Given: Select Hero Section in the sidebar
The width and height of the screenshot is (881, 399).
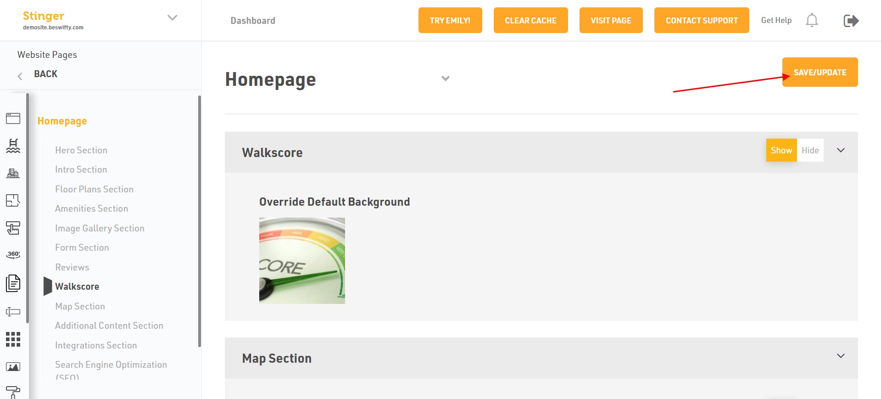Looking at the screenshot, I should click(x=81, y=150).
